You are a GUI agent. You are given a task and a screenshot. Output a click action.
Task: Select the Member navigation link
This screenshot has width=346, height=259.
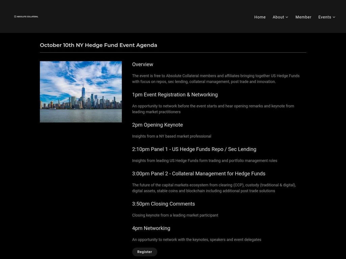click(x=303, y=17)
